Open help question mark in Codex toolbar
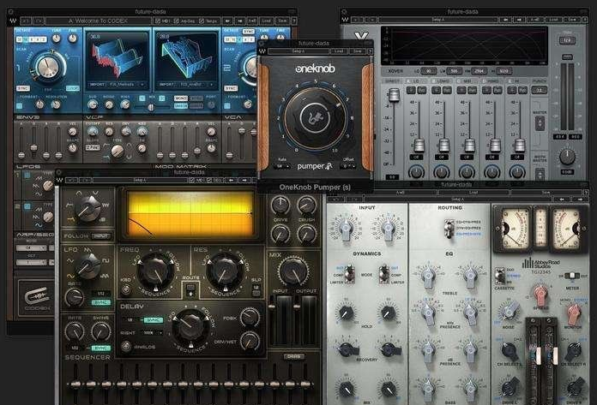 coord(293,21)
